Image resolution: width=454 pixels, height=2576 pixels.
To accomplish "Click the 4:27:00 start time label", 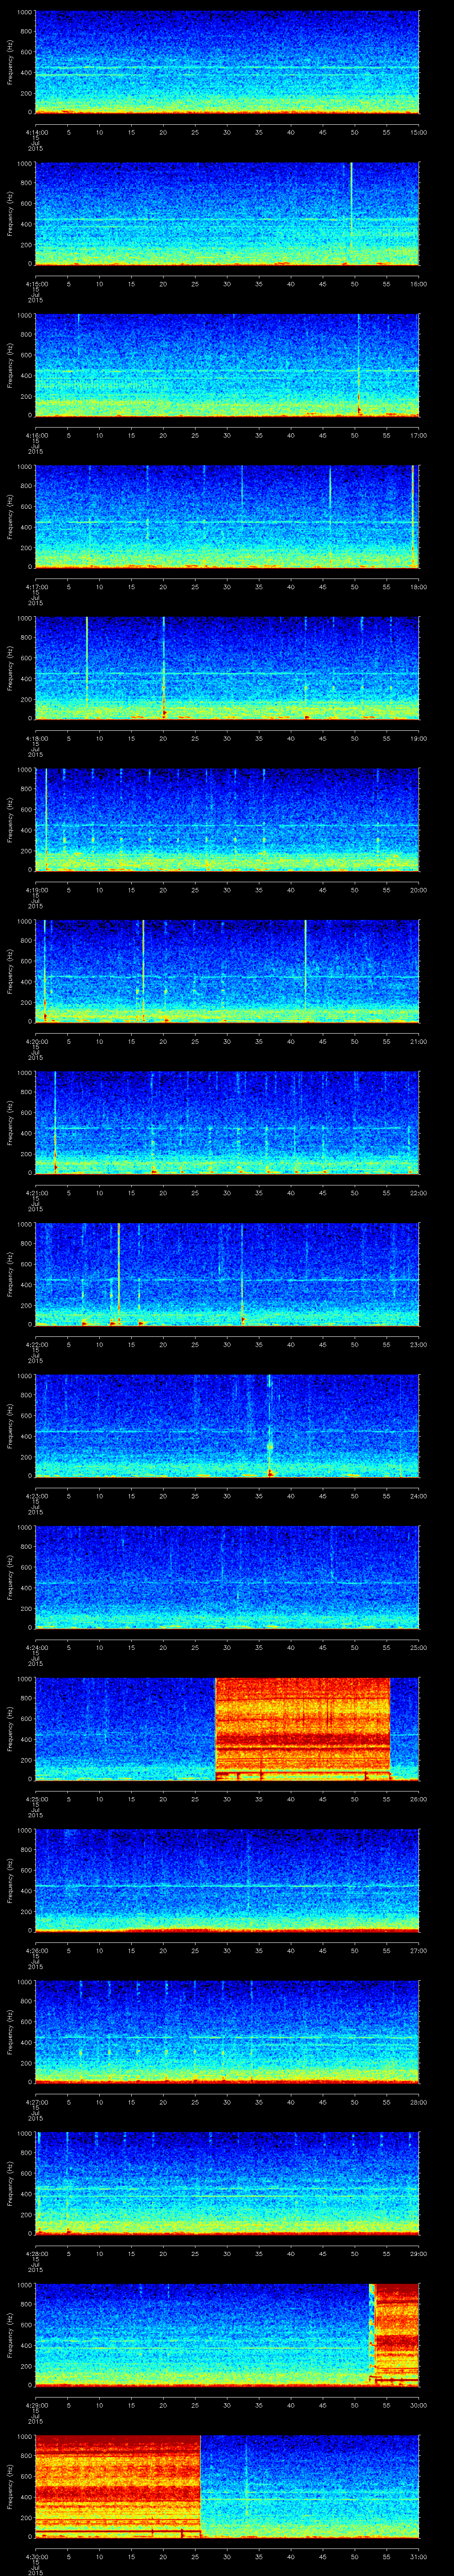I will 36,2102.
